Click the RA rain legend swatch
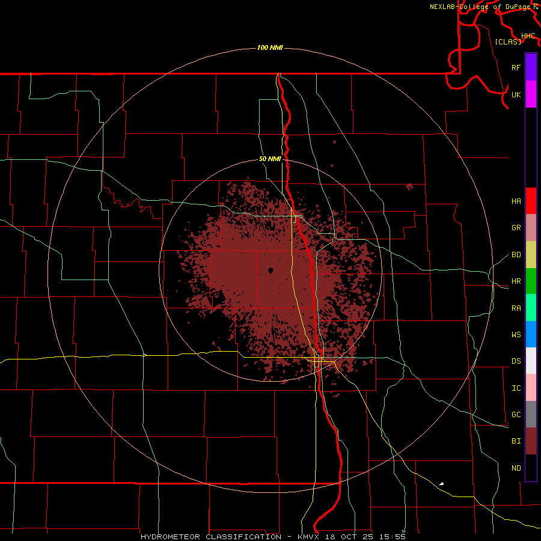This screenshot has width=541, height=541. (x=531, y=308)
